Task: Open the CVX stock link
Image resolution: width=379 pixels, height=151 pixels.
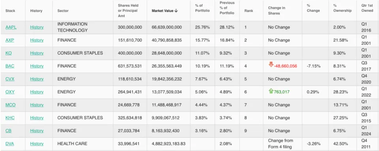Action: coord(10,79)
